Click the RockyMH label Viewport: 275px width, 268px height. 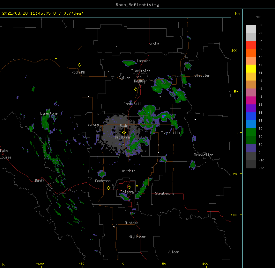point(78,72)
